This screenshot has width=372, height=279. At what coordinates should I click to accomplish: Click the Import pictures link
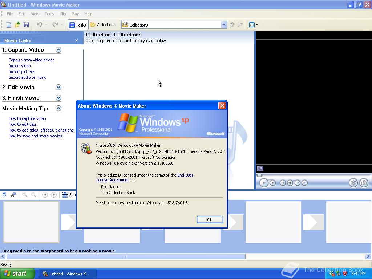pyautogui.click(x=21, y=72)
